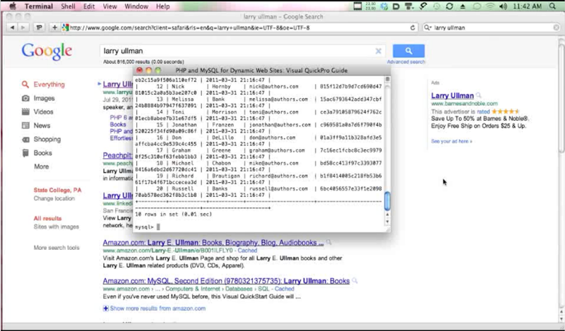Click the Terminal window scrollbar thumb
The height and width of the screenshot is (331, 565).
tap(387, 201)
